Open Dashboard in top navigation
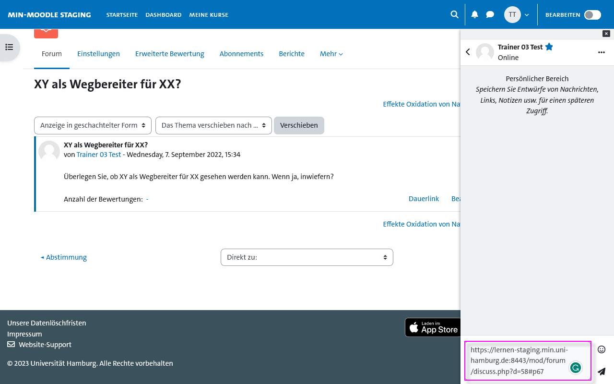Viewport: 614px width, 384px height. click(164, 15)
